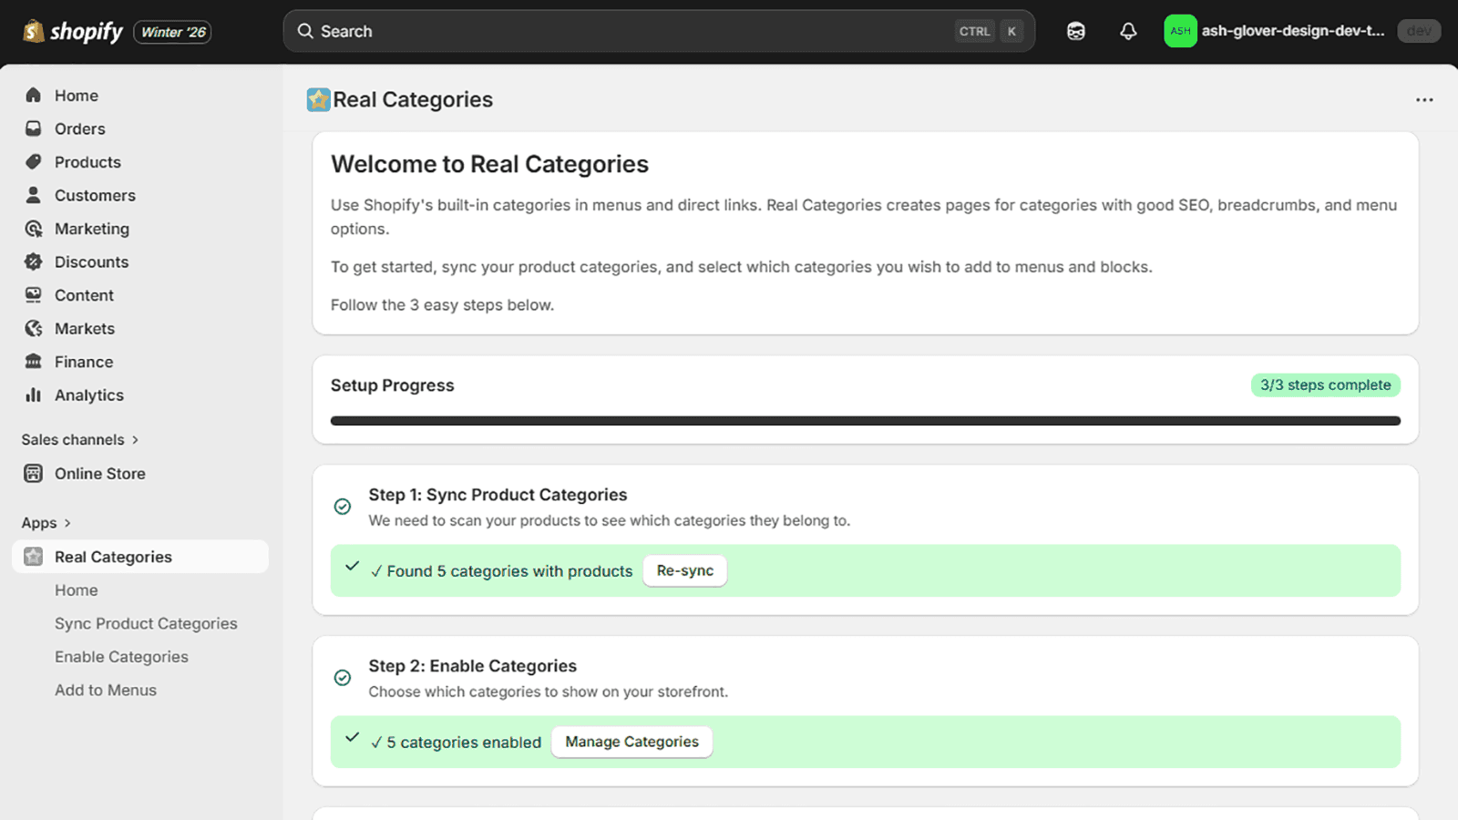This screenshot has width=1458, height=820.
Task: Click the Setup Progress bar
Action: point(865,421)
